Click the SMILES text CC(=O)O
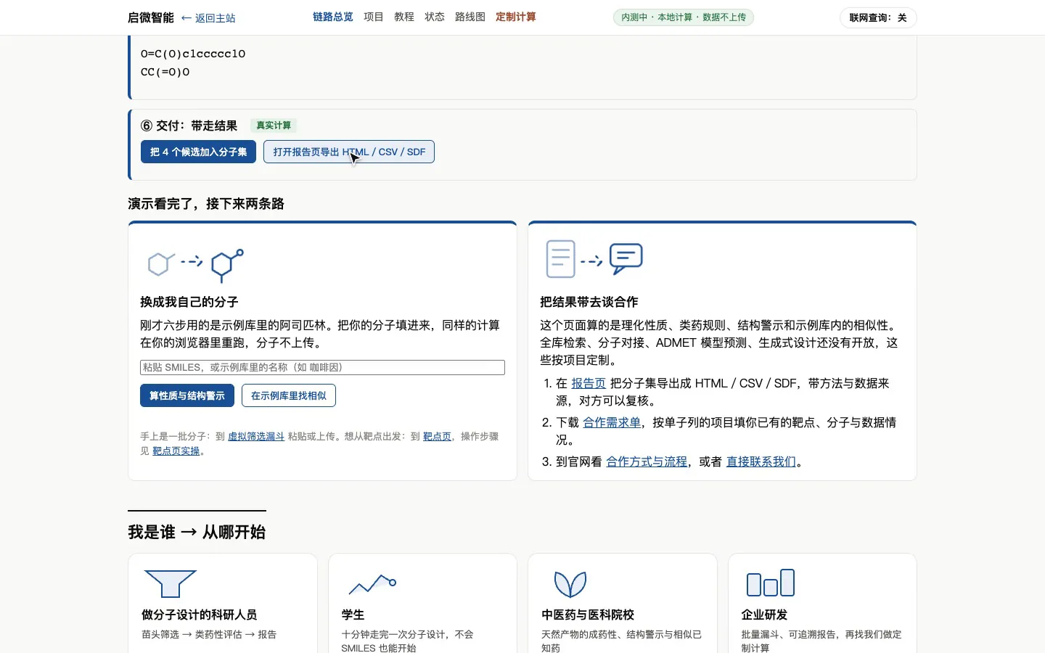The width and height of the screenshot is (1045, 653). tap(165, 72)
